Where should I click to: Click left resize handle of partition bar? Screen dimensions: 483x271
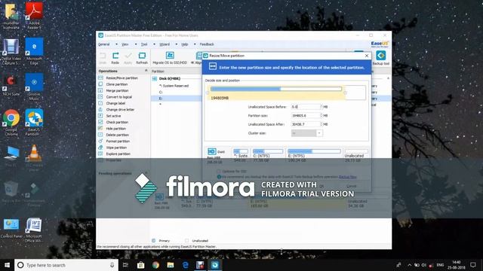[x=208, y=93]
